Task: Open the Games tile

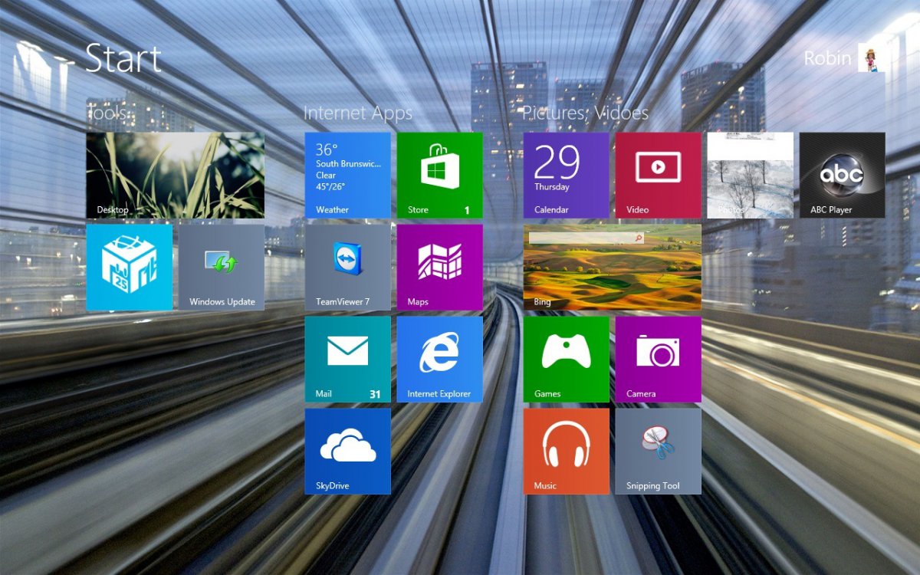Action: coord(566,359)
